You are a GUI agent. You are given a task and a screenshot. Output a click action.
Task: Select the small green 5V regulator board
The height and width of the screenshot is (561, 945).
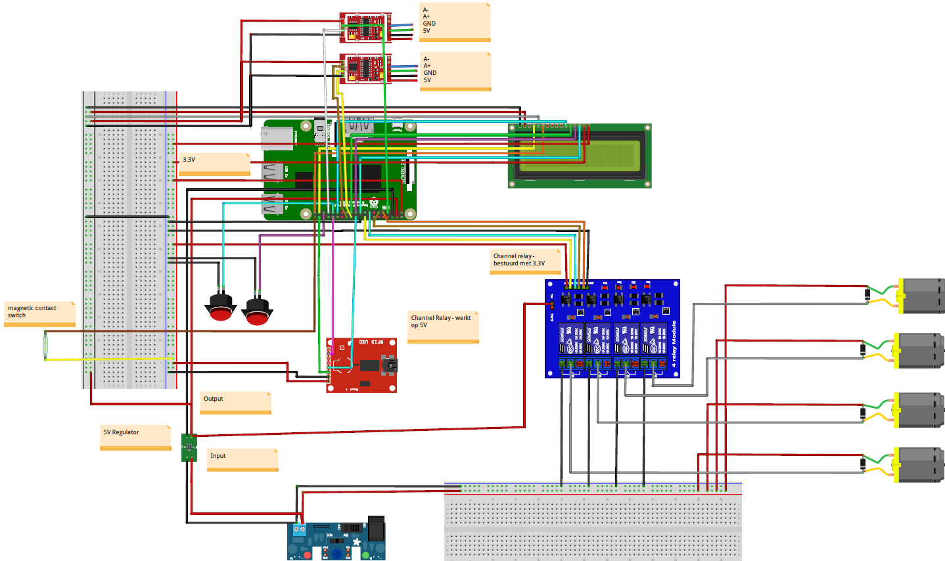click(189, 447)
